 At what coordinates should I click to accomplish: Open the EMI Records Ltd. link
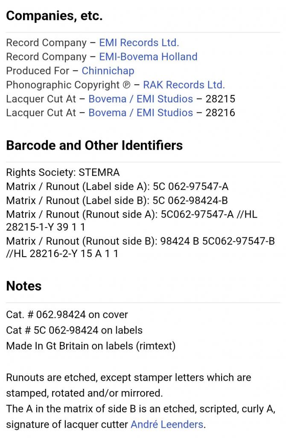point(139,43)
